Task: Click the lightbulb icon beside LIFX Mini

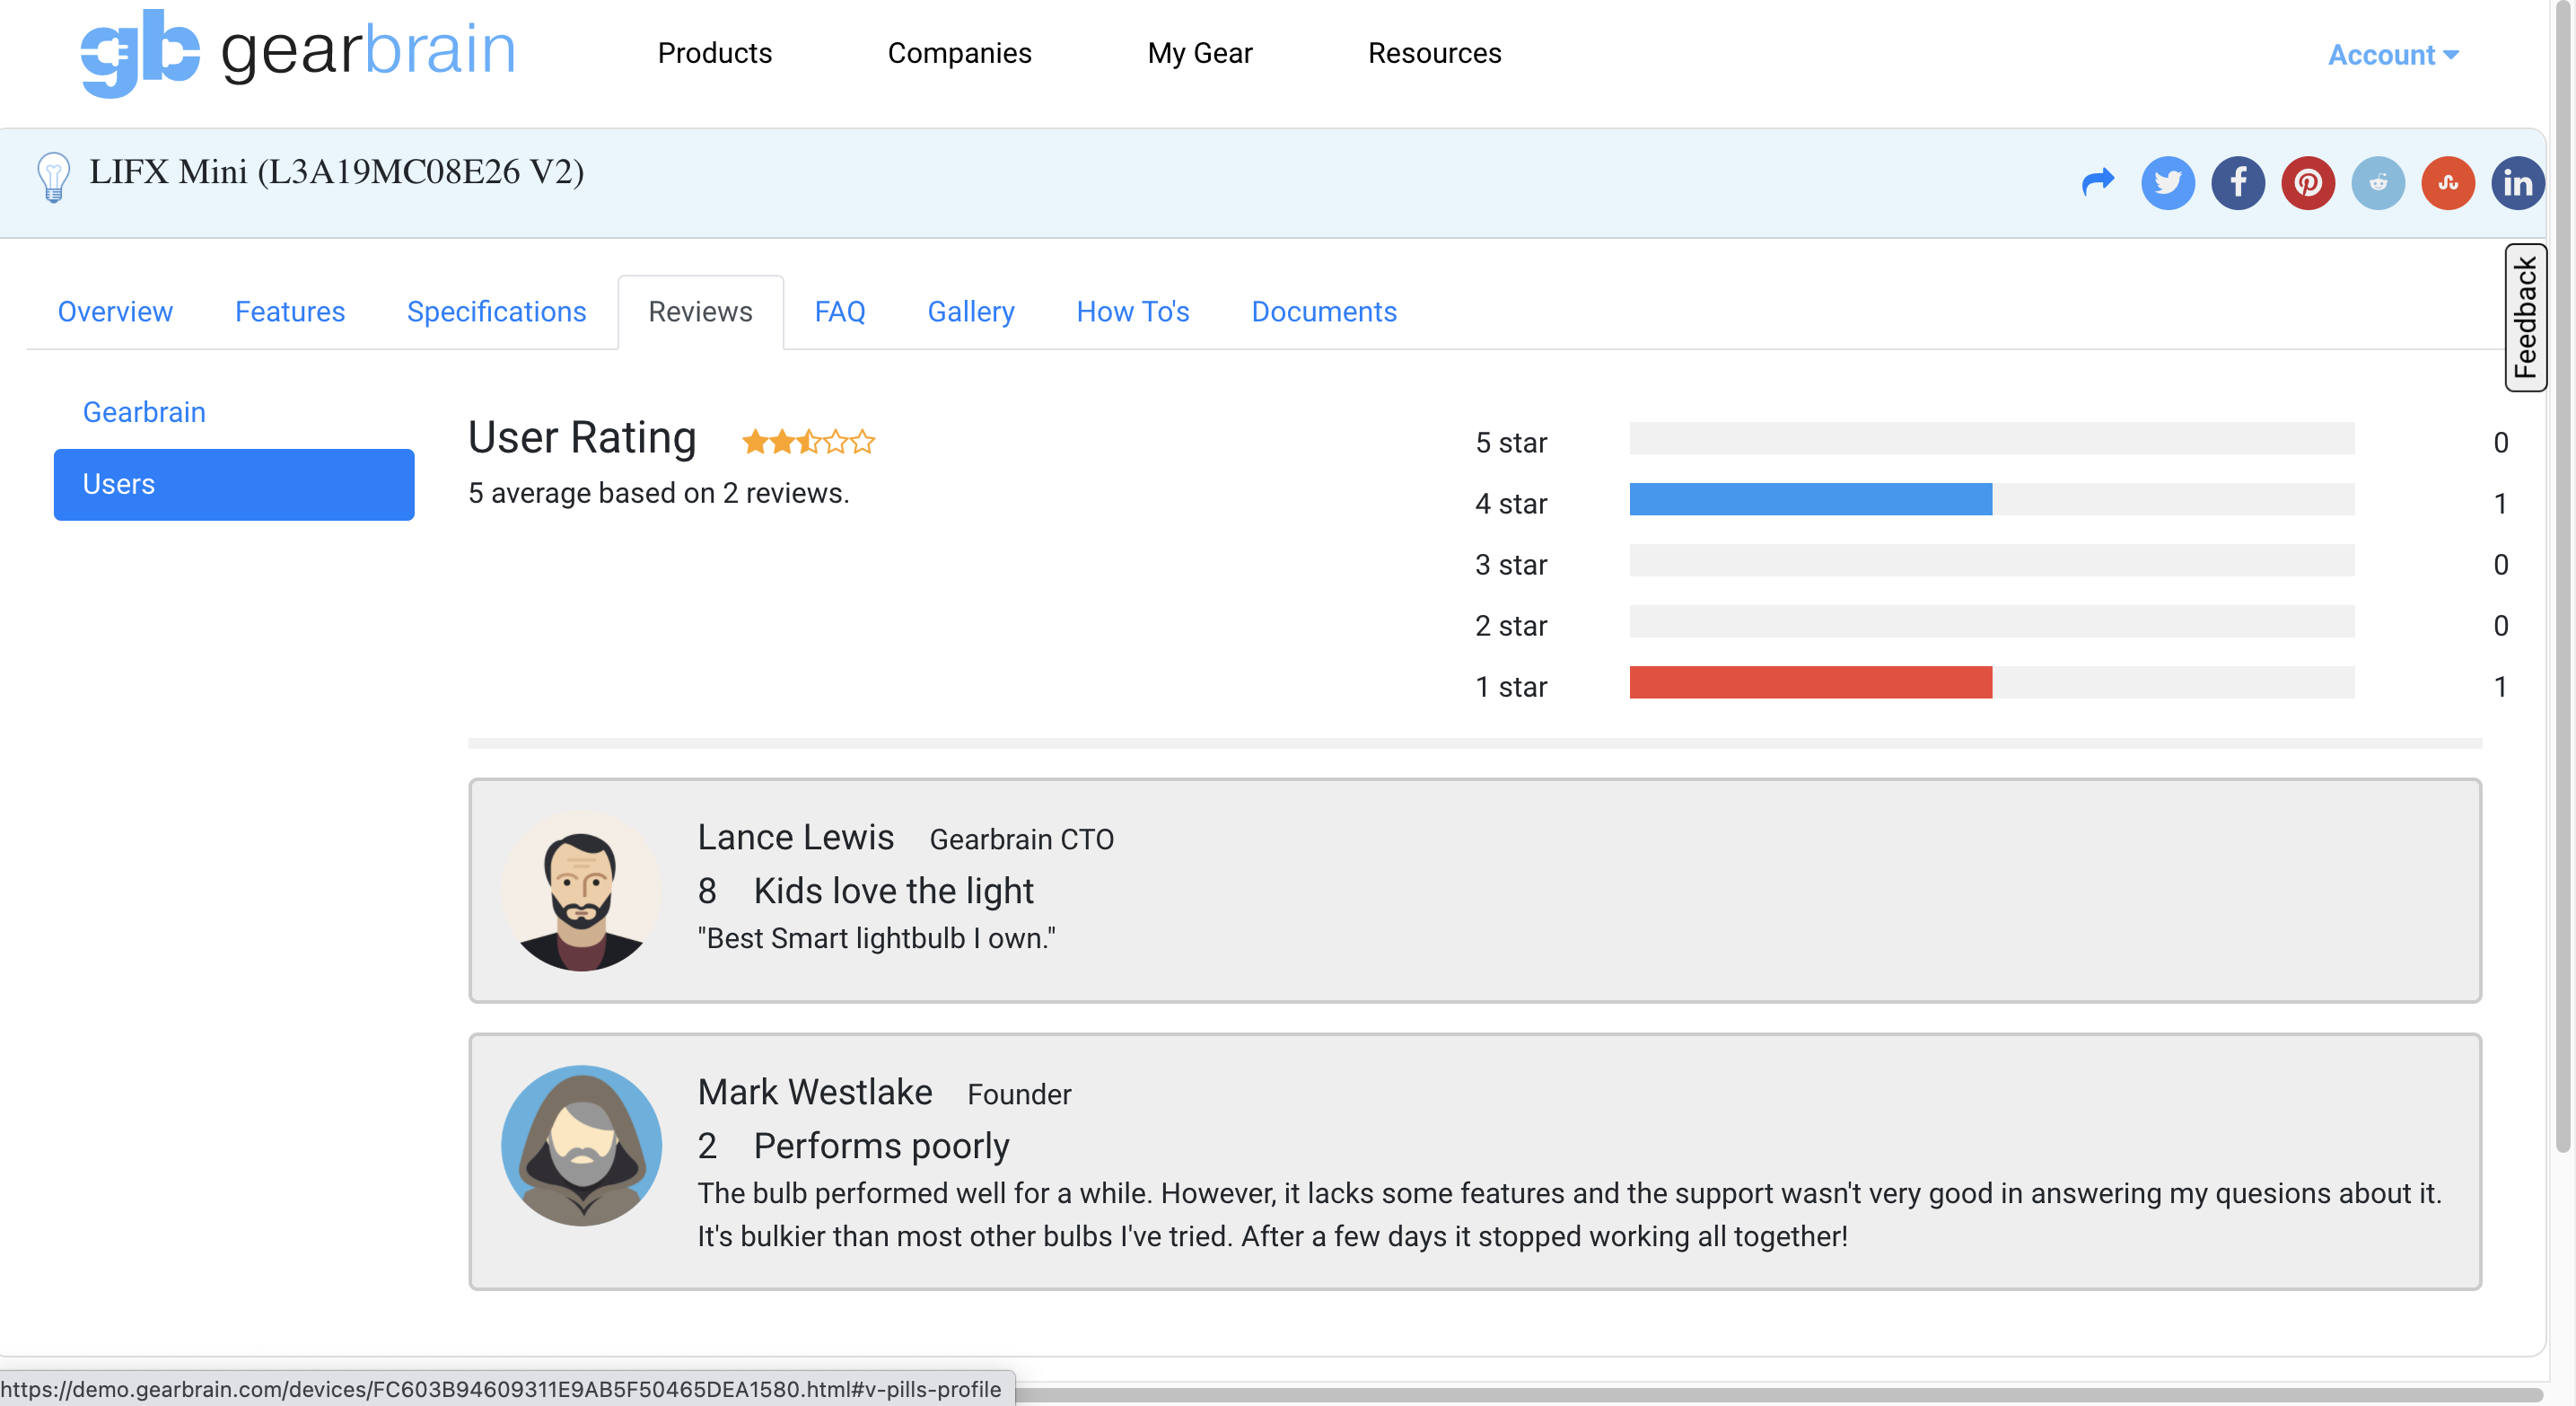Action: pos(53,177)
